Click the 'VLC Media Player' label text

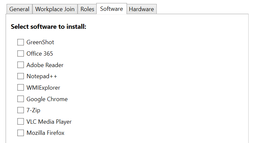[x=49, y=122]
